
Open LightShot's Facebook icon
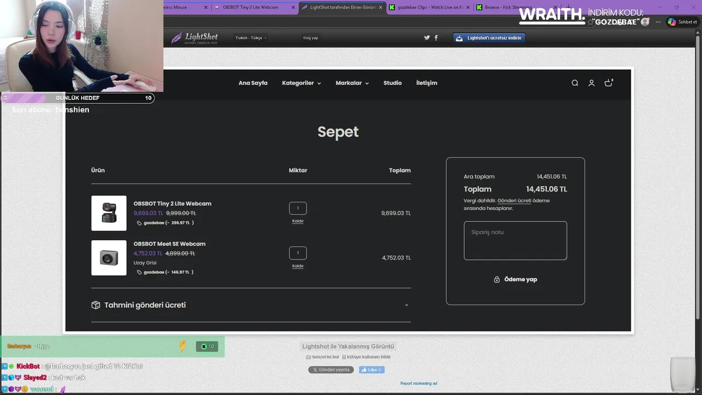coord(436,38)
